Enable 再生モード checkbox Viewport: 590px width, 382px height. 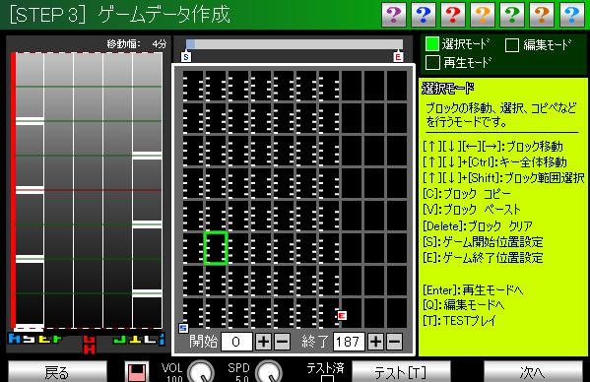point(432,63)
